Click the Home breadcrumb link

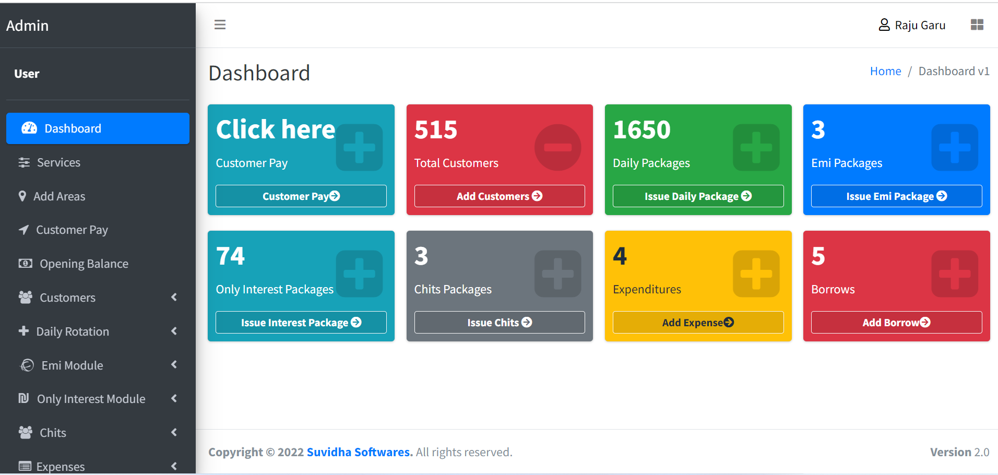click(x=885, y=71)
